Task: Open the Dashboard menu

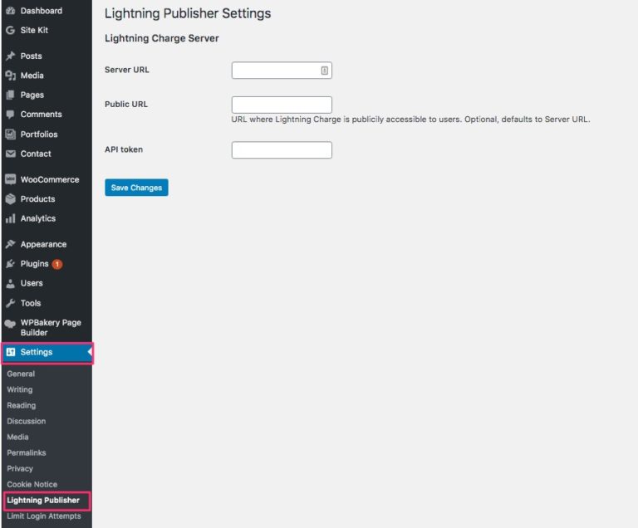Action: 42,11
